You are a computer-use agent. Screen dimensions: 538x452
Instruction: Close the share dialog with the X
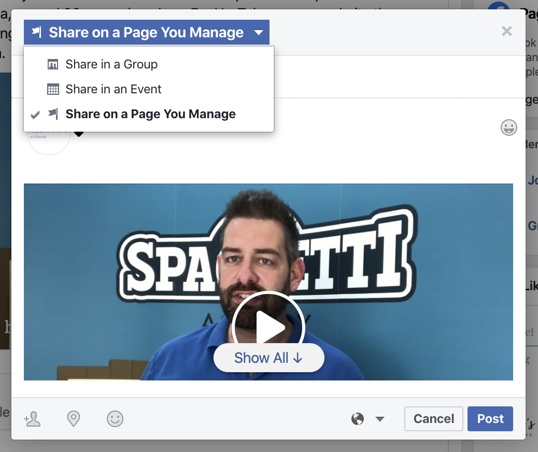click(506, 31)
